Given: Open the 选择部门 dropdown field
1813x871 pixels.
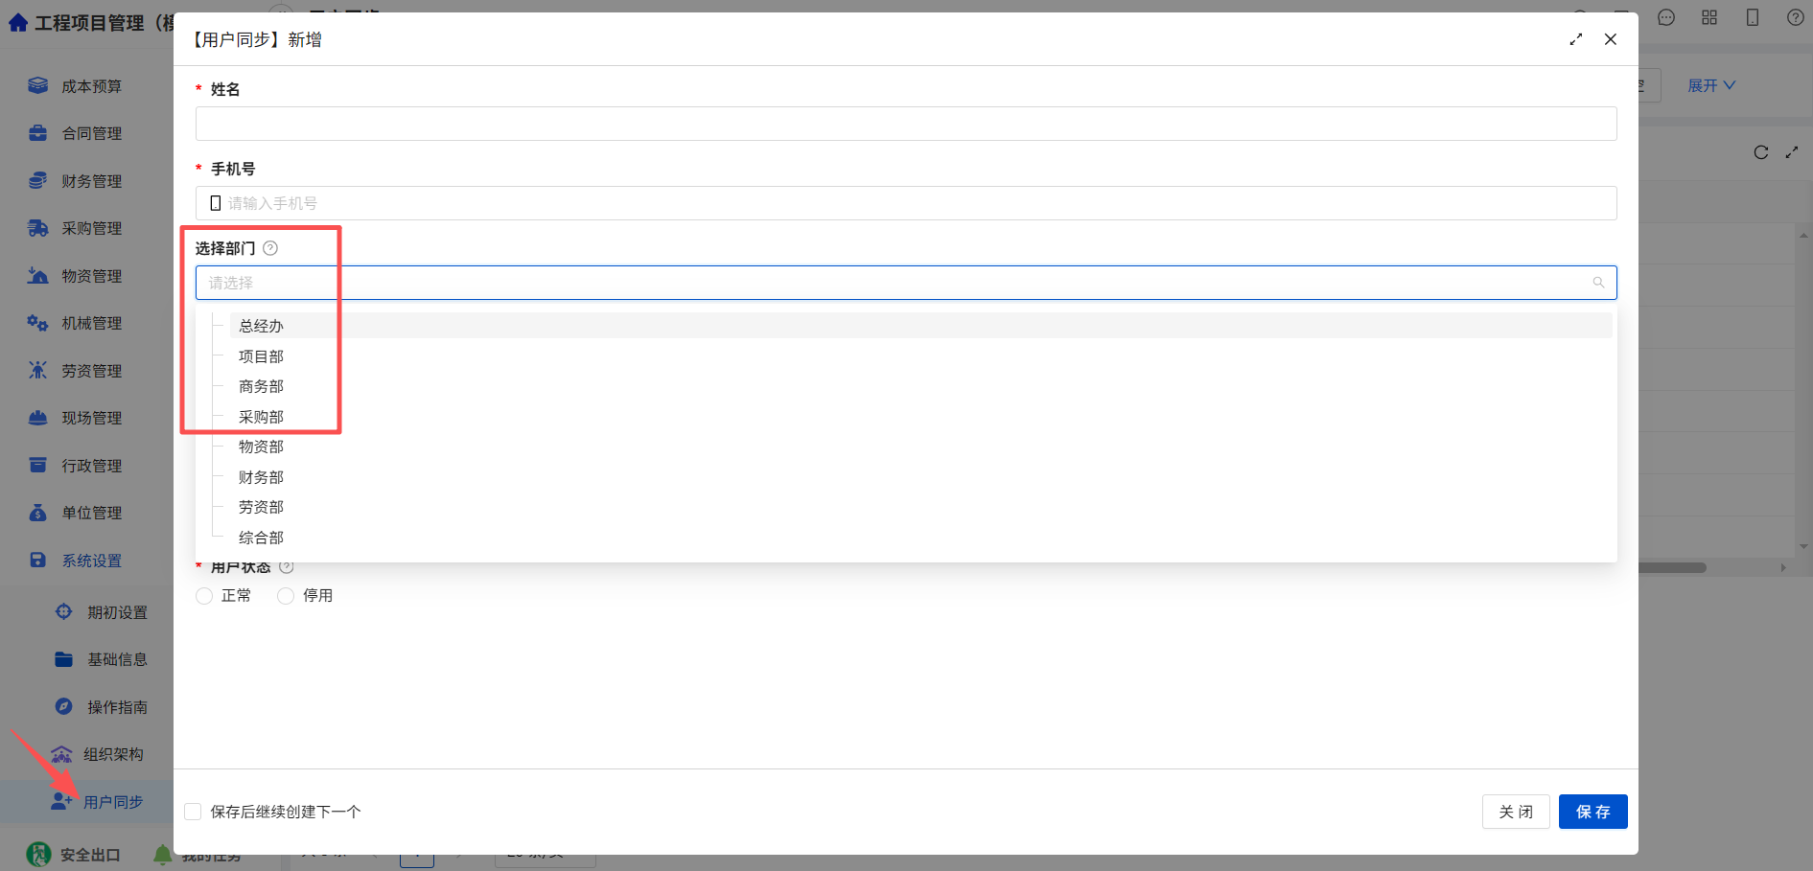Looking at the screenshot, I should click(906, 283).
